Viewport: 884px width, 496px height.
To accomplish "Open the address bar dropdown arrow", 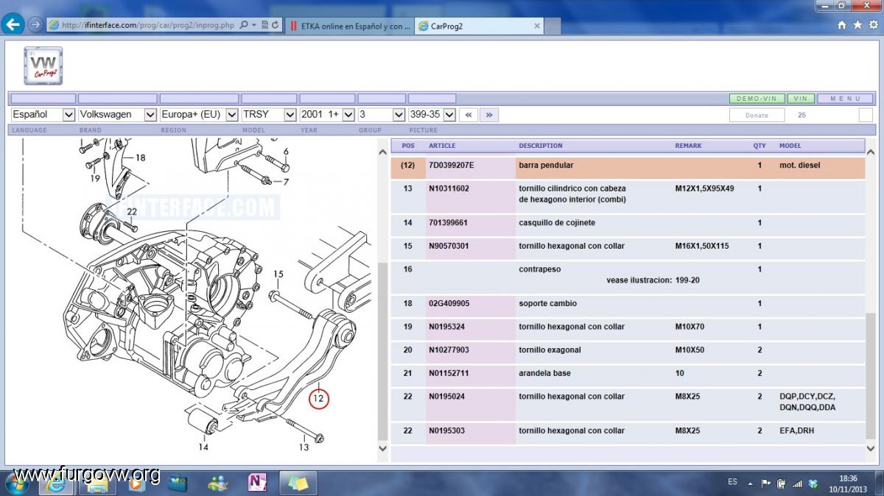I will click(254, 25).
